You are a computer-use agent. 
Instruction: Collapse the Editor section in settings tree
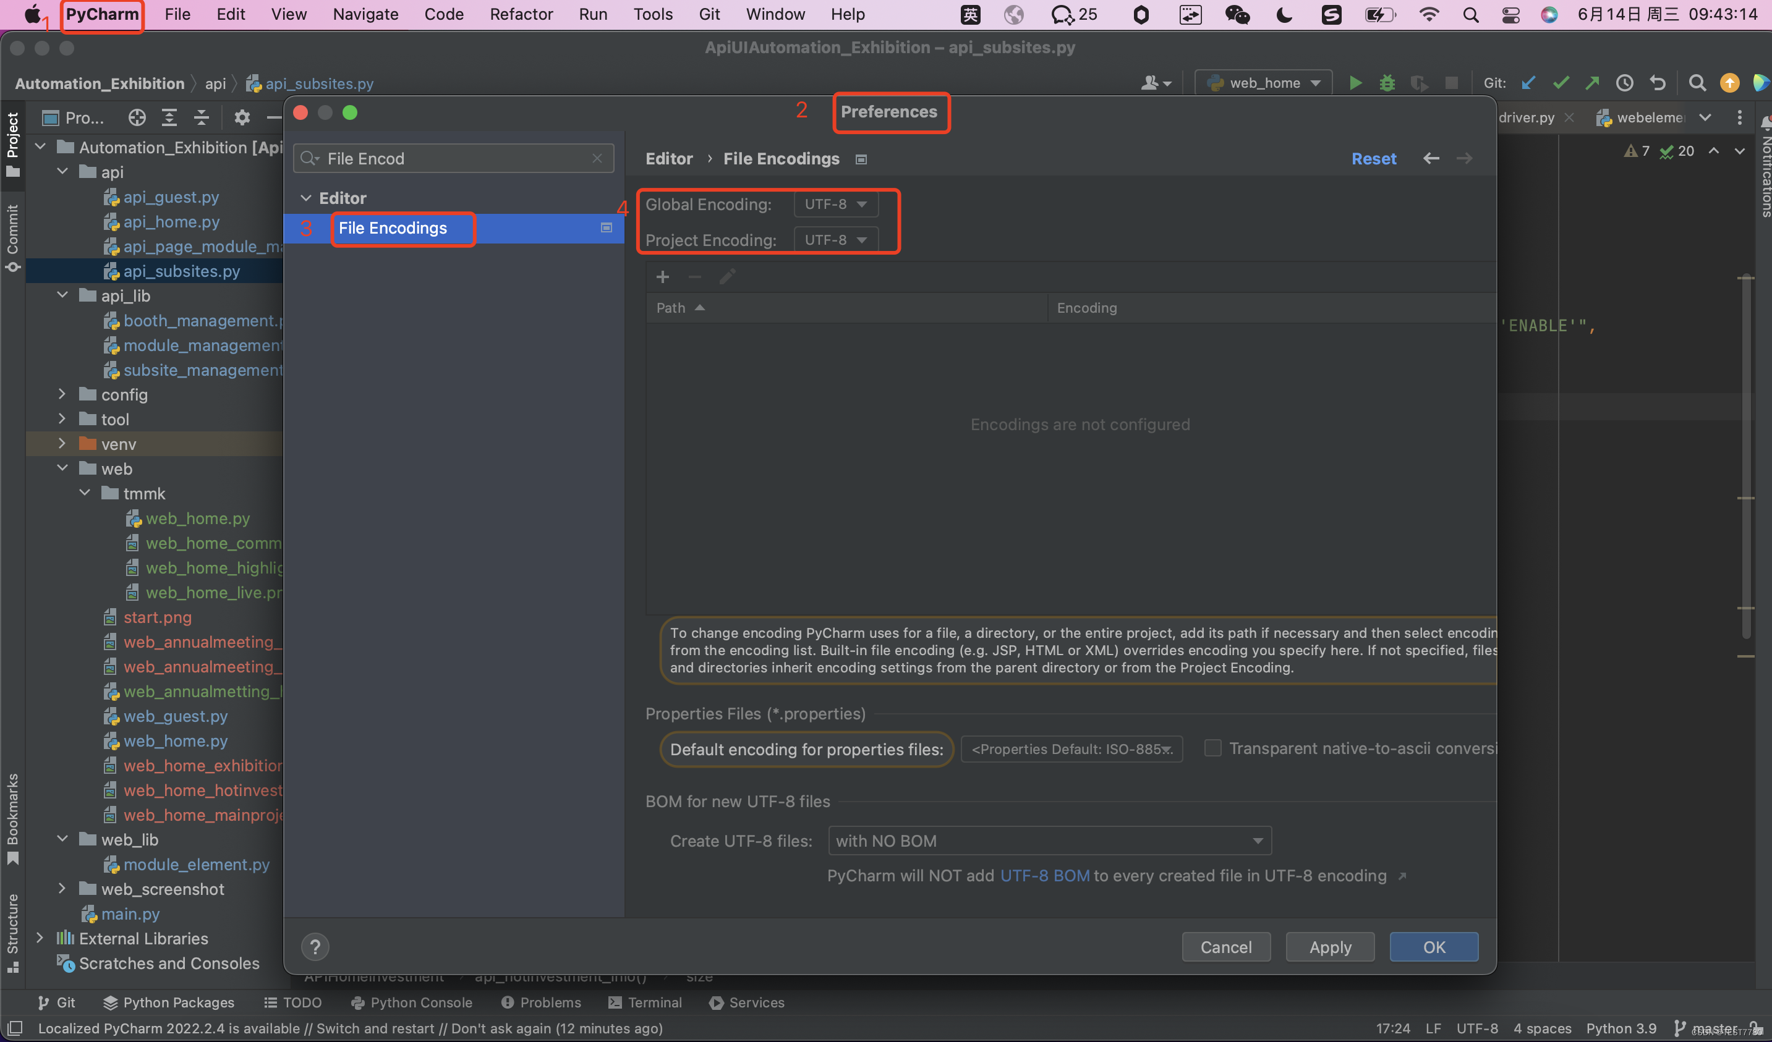(306, 198)
